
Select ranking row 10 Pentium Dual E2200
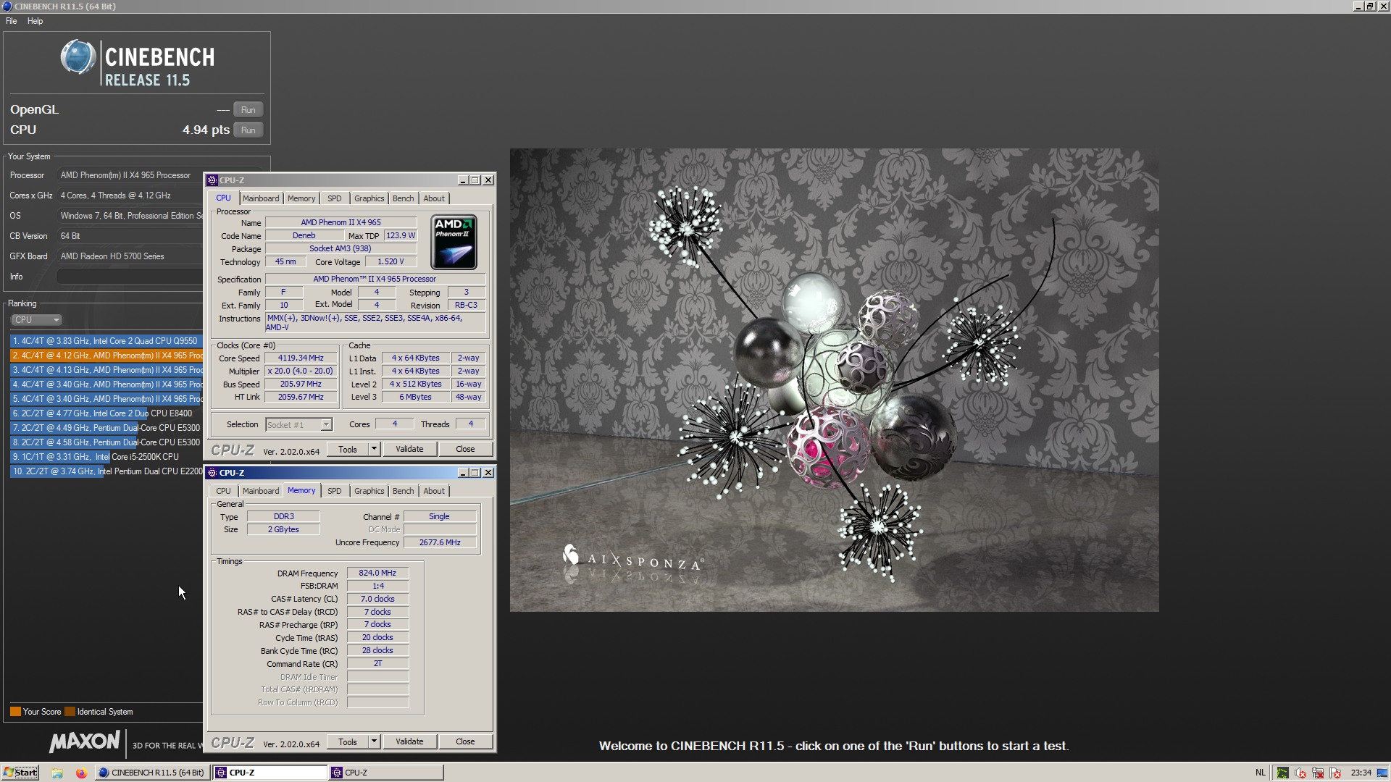point(106,471)
